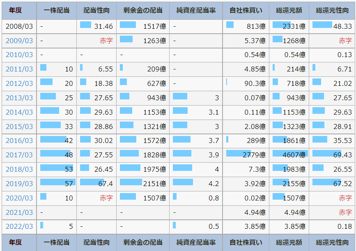This screenshot has width=356, height=251.
Task: Click the total return ratio 28.91
Action: (342, 126)
